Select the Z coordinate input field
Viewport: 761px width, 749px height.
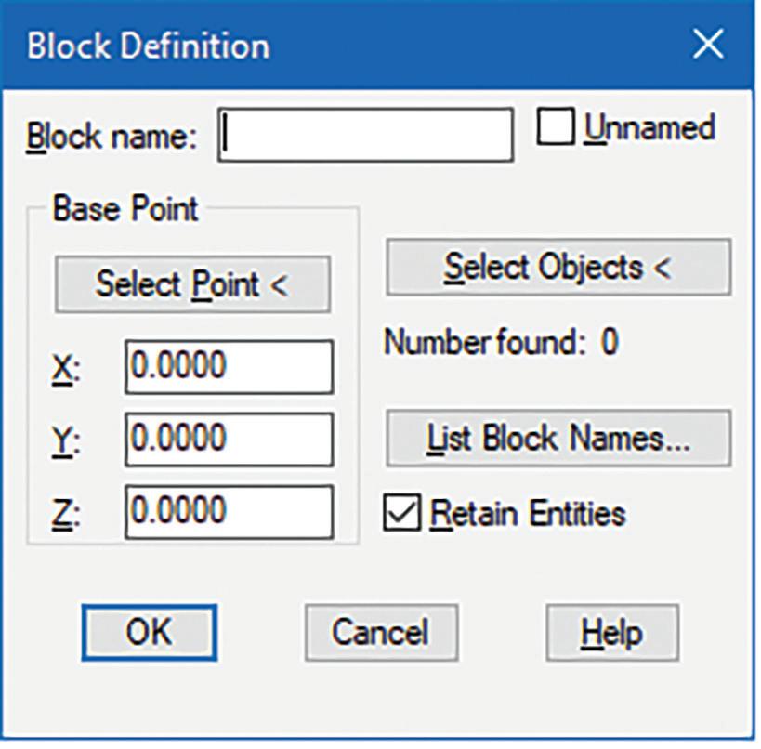(229, 512)
